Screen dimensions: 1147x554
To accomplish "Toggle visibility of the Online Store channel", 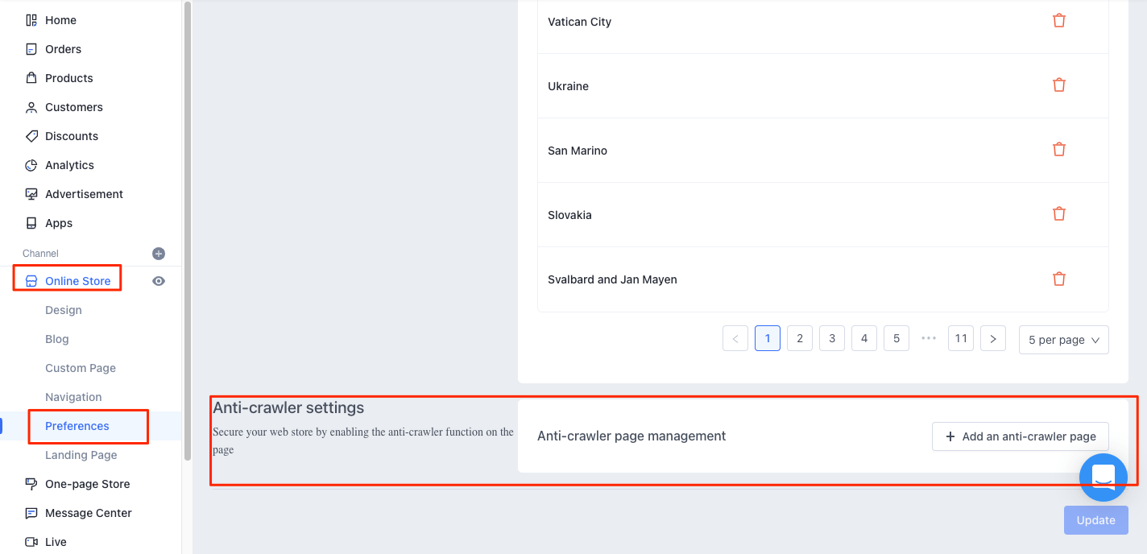I will (x=158, y=280).
